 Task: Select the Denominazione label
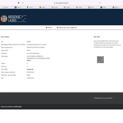7,47
